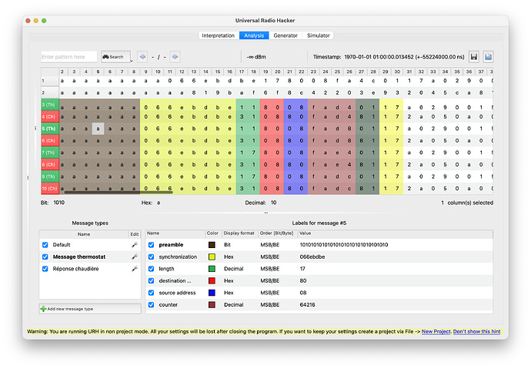The height and width of the screenshot is (369, 531).
Task: Click the Search button with binoculars icon
Action: [112, 57]
